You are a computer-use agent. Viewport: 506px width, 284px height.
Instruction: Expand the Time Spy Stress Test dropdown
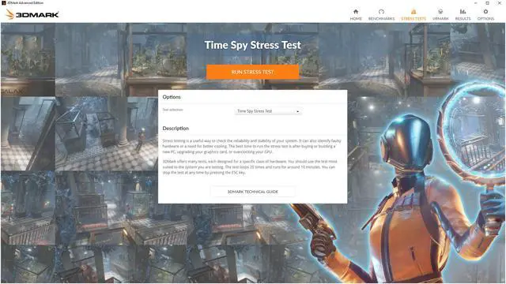point(268,111)
